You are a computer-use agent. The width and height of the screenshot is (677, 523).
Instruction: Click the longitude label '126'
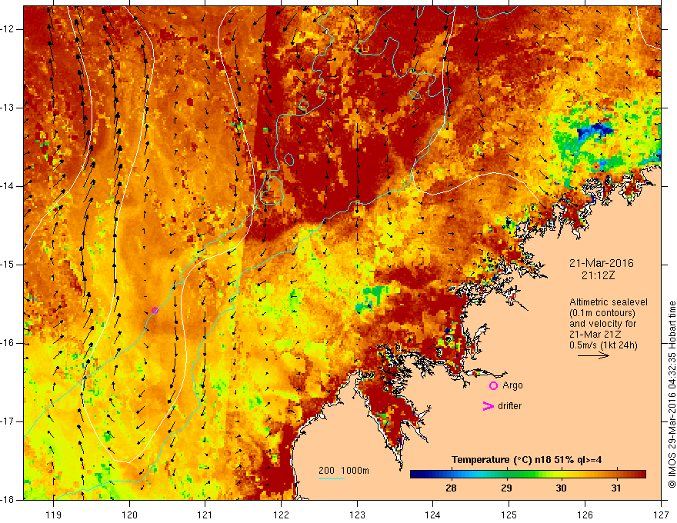pos(585,515)
